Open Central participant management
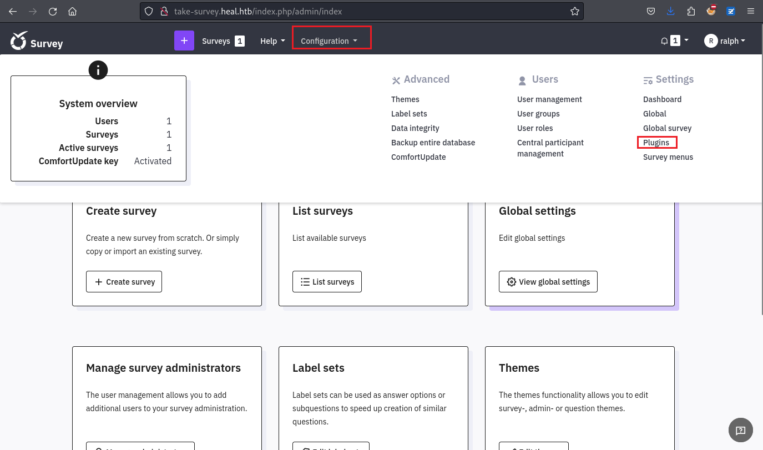Image resolution: width=763 pixels, height=450 pixels. [x=550, y=148]
